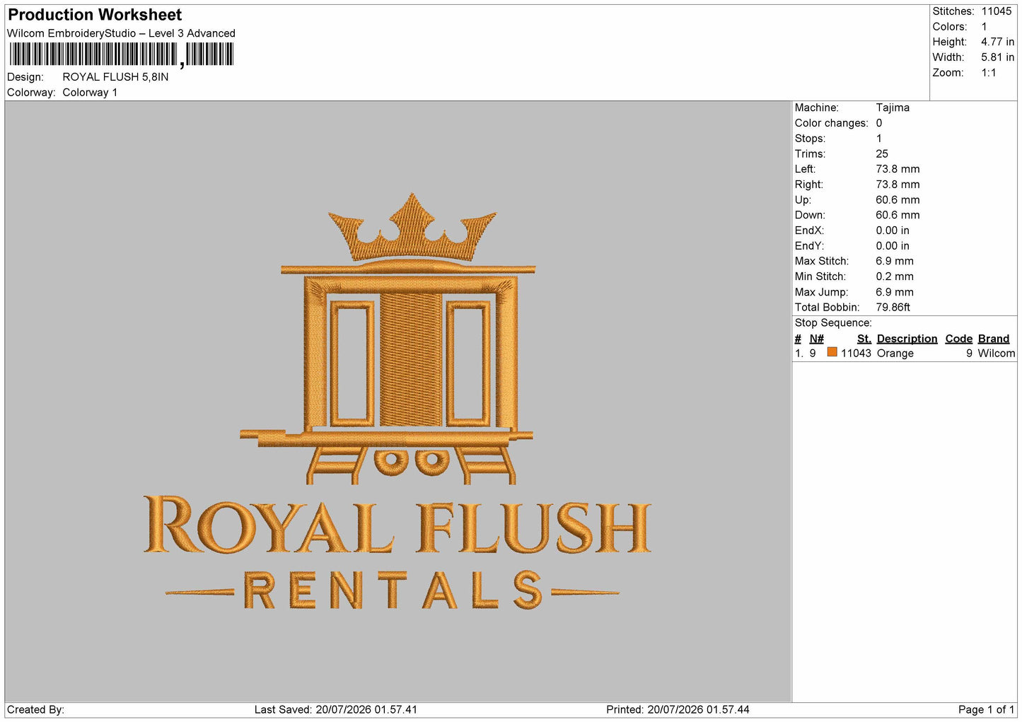The width and height of the screenshot is (1022, 722).
Task: Click the 'Wilcom EmbroideryStudio – Level 3 Advanced' text
Action: [121, 33]
